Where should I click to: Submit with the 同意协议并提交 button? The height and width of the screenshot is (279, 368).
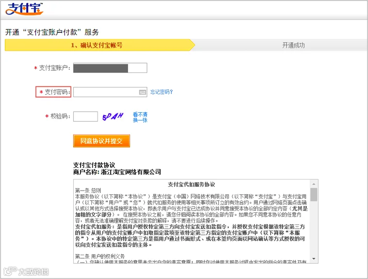[x=101, y=141]
